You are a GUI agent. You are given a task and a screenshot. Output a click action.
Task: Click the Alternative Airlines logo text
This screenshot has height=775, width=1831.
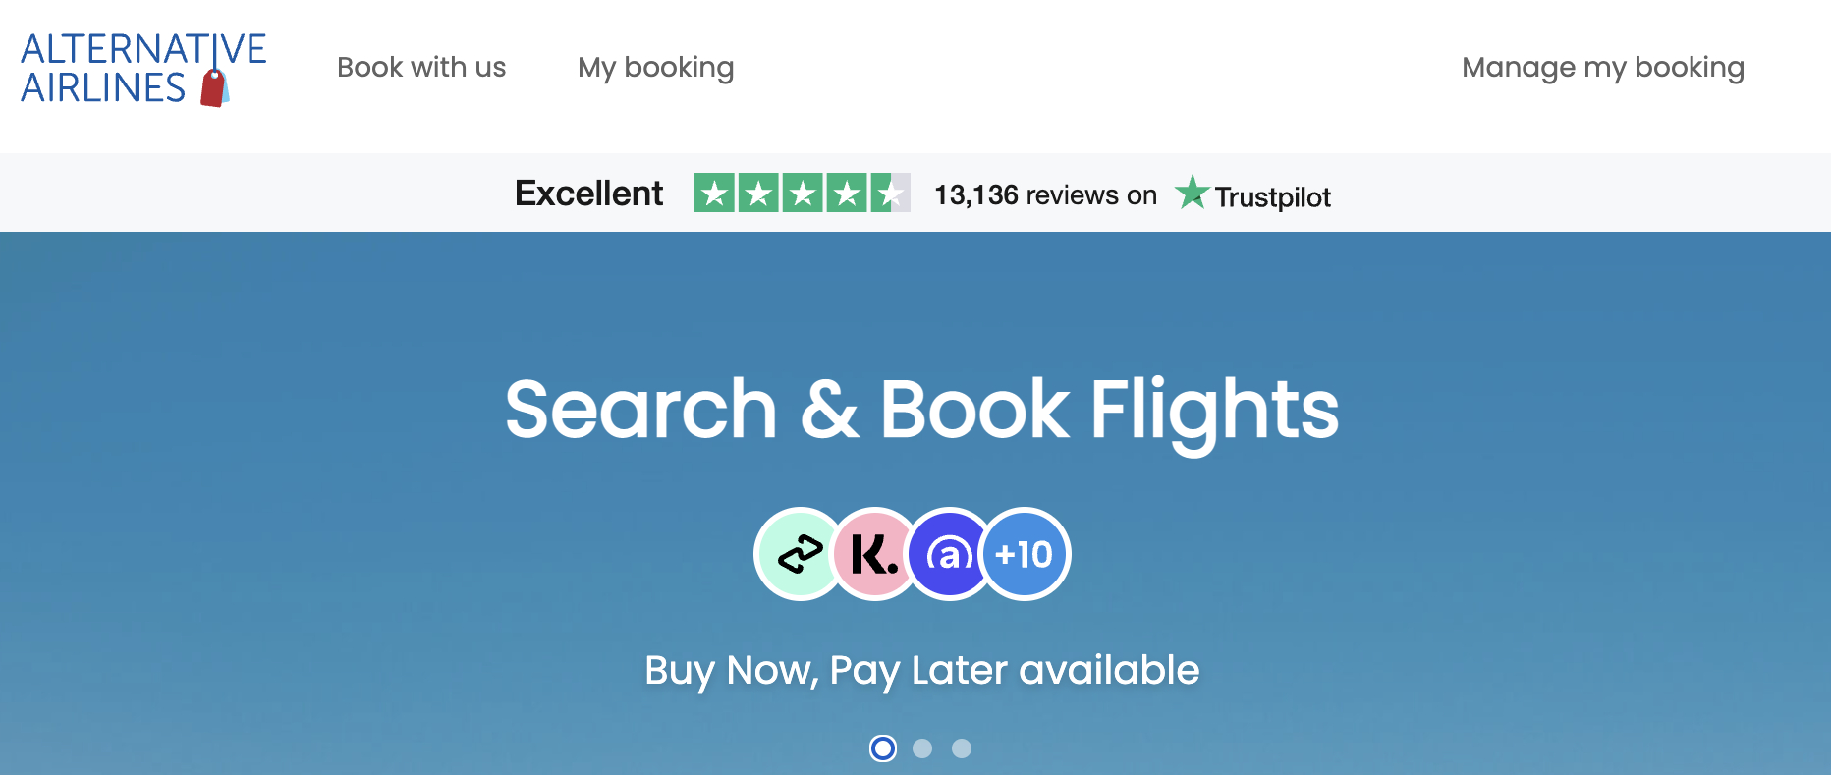143,68
